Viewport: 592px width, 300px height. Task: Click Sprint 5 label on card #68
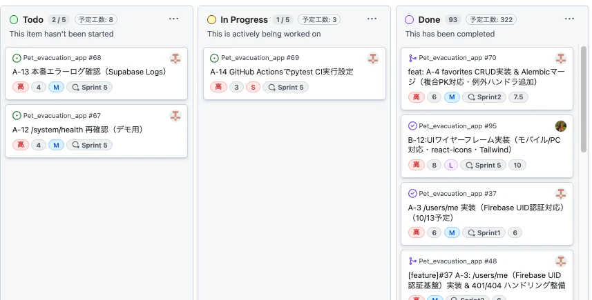pyautogui.click(x=90, y=88)
